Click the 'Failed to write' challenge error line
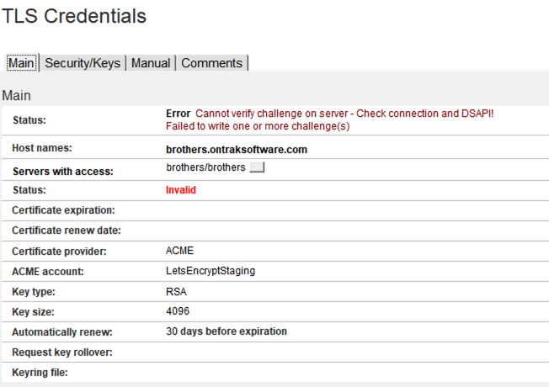The width and height of the screenshot is (549, 387). (x=258, y=126)
